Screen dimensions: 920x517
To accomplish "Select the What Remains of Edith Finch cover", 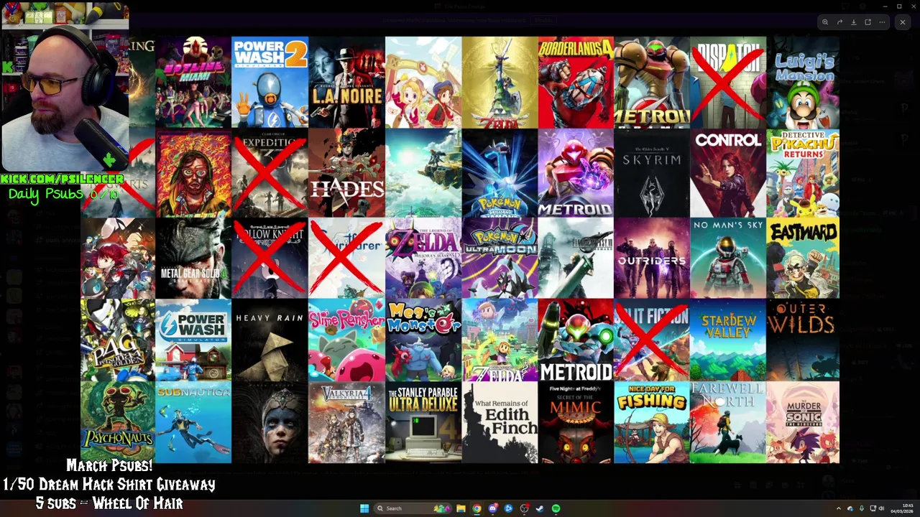I will coord(500,422).
